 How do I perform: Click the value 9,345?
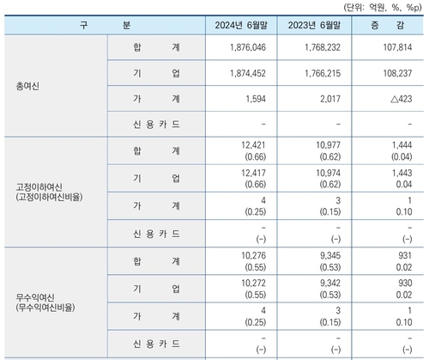pos(330,255)
